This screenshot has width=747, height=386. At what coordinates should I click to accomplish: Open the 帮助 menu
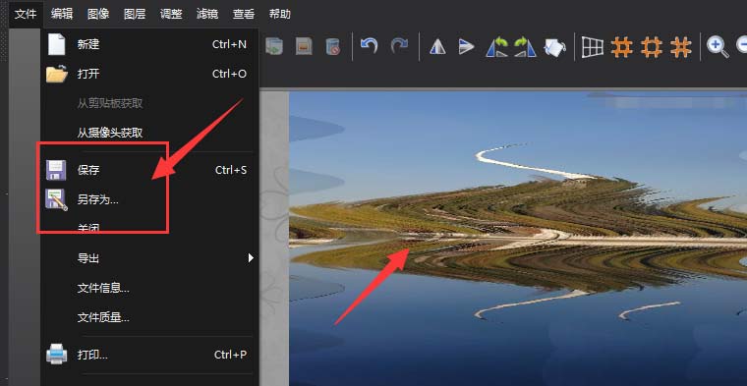coord(280,14)
